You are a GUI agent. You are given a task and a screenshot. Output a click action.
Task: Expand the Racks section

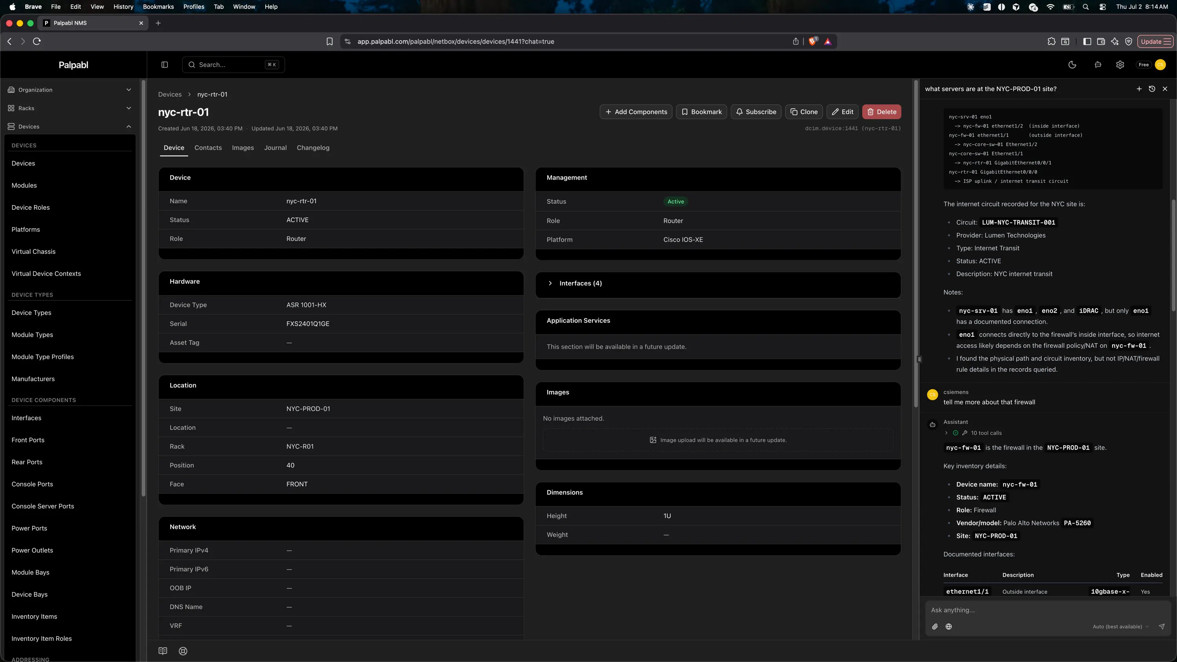click(x=69, y=108)
